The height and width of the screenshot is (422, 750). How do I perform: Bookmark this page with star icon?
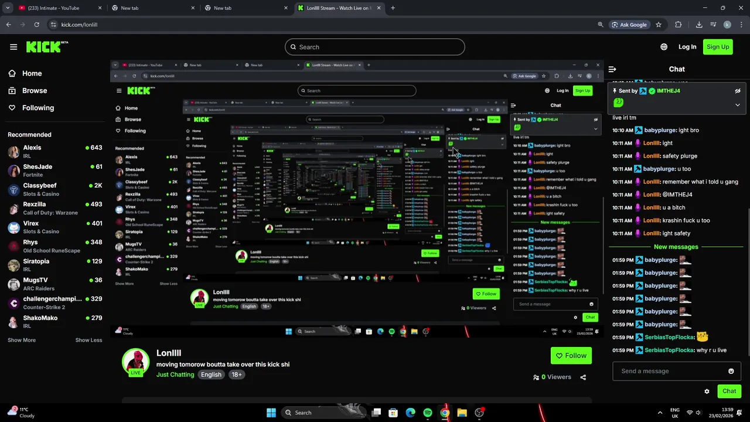click(x=659, y=25)
